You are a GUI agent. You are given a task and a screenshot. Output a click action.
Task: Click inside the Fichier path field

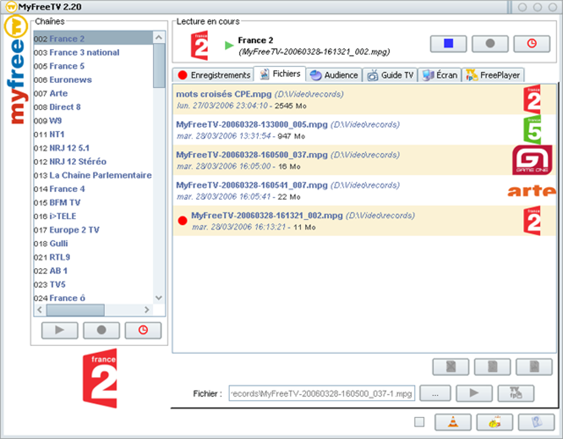[322, 394]
